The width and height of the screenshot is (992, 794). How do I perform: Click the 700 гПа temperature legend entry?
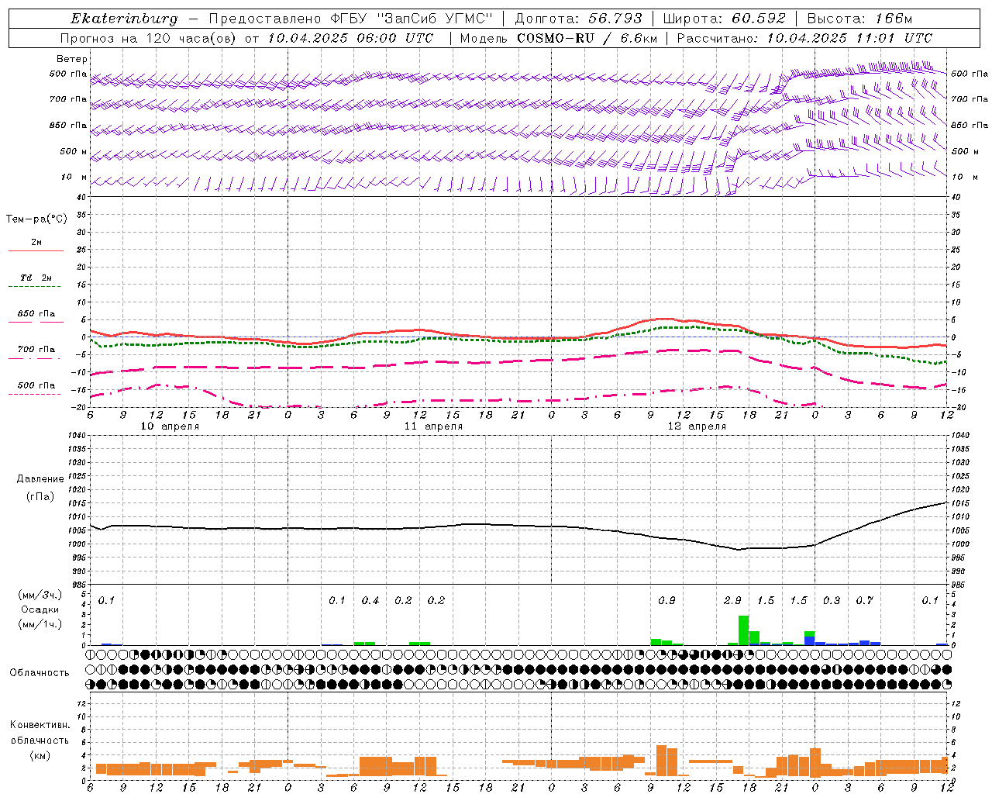(36, 350)
